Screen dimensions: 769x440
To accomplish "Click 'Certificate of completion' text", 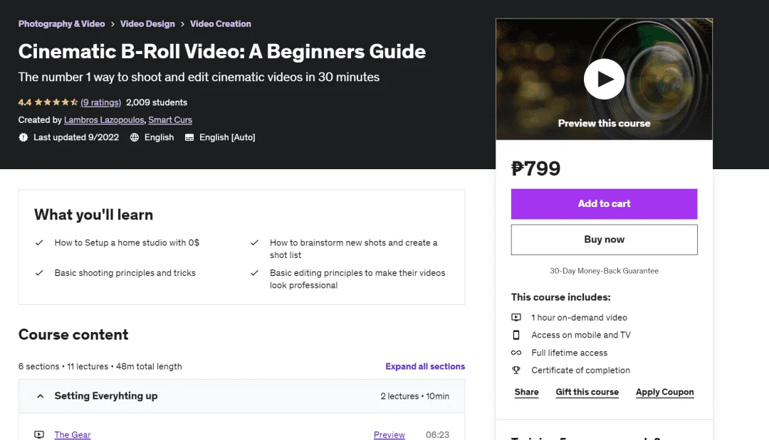I will click(x=580, y=370).
